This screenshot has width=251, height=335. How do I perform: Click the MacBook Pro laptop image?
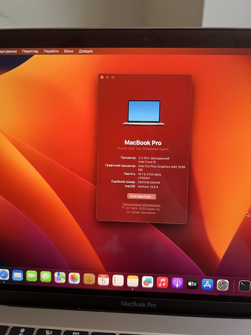point(144,113)
